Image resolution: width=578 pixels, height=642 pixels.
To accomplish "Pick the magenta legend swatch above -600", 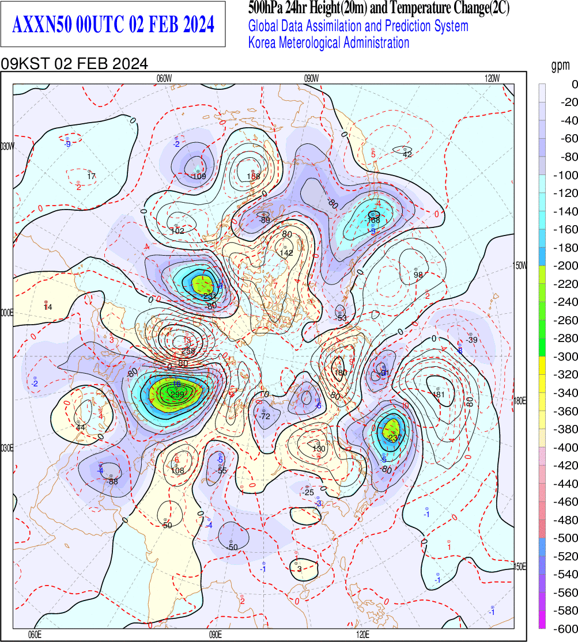I will (542, 619).
